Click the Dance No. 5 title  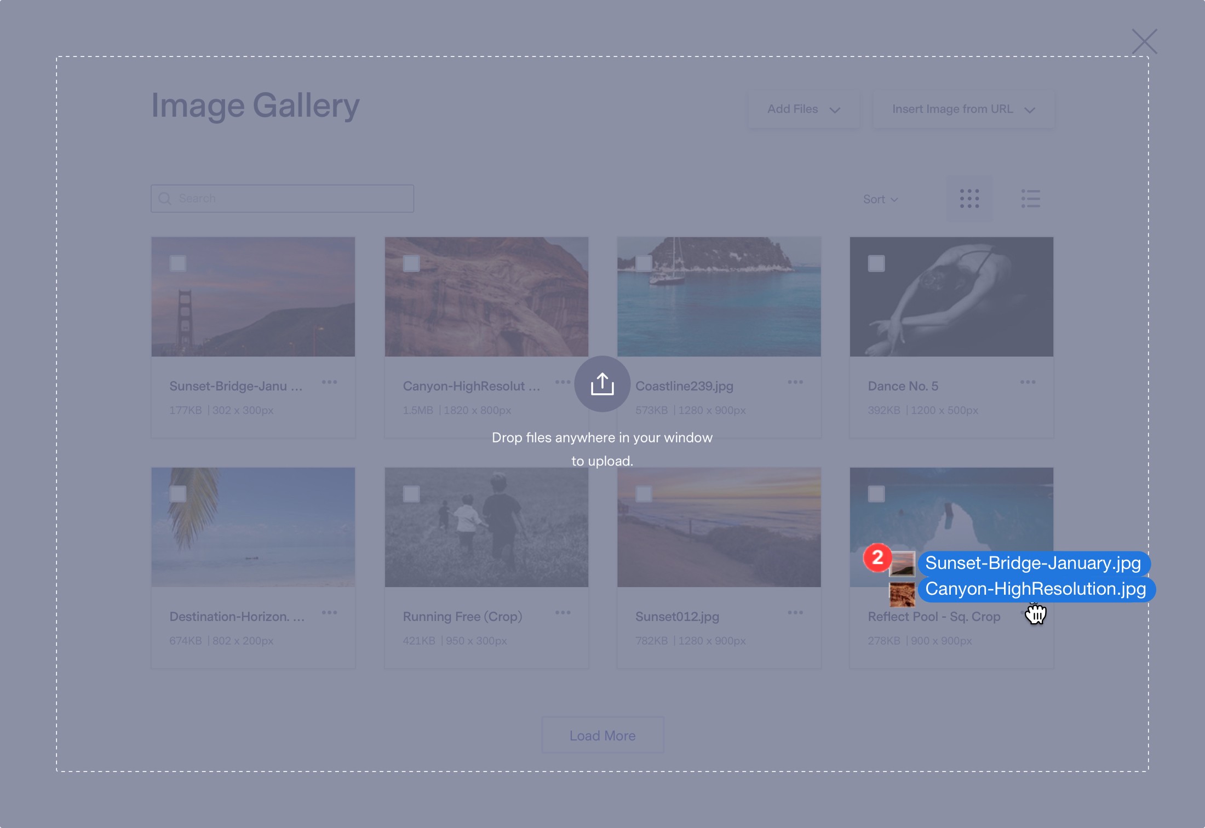(903, 386)
